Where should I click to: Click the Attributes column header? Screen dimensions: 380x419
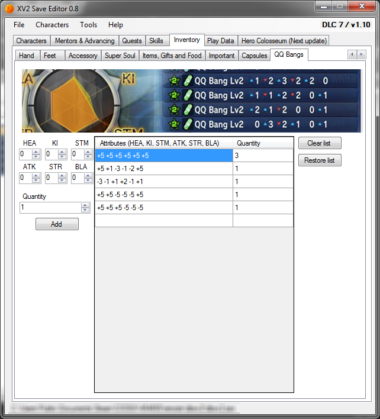pos(164,143)
